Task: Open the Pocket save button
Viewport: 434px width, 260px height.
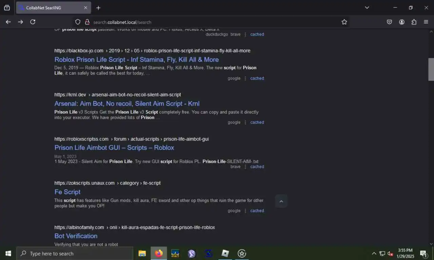Action: point(390,22)
